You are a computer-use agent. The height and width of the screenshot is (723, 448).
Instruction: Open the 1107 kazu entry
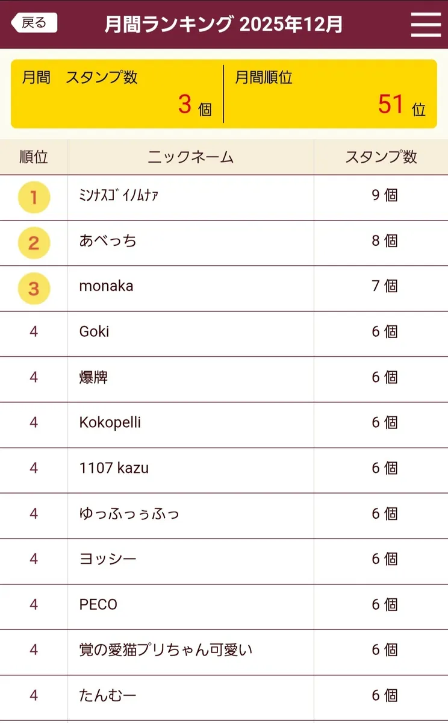[x=114, y=468]
